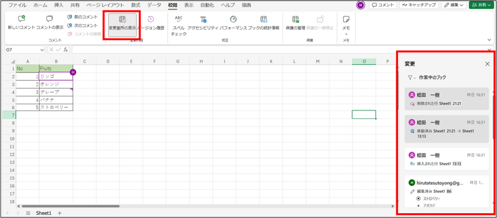Screen dimensions: 497x218
Task: Open the filter dropdown in 変更 pane
Action: [x=412, y=78]
